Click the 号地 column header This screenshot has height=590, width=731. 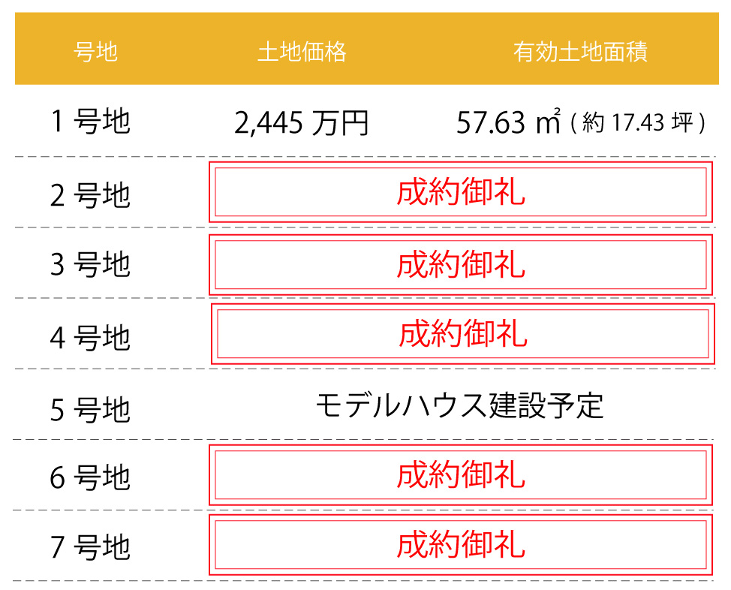click(96, 52)
